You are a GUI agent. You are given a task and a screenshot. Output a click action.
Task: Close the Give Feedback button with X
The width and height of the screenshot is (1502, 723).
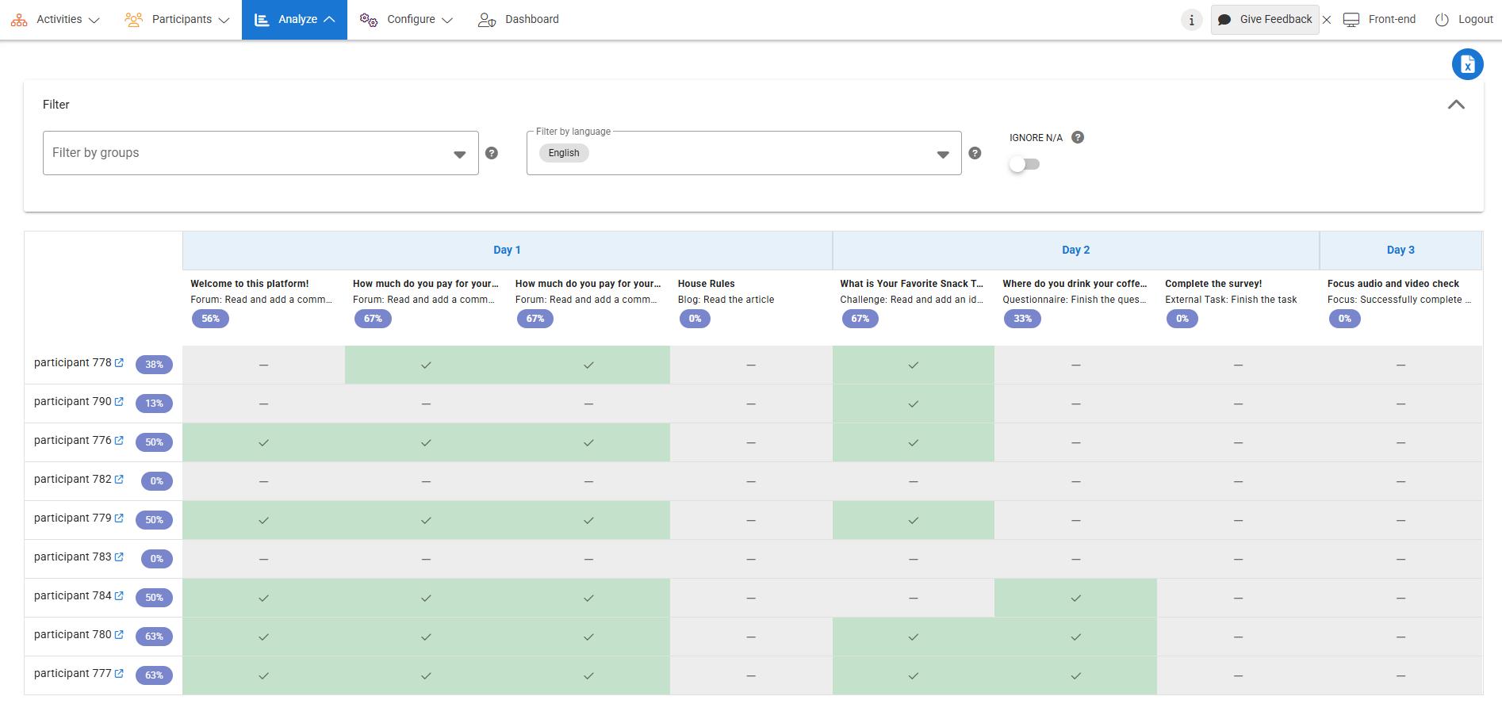(1327, 20)
